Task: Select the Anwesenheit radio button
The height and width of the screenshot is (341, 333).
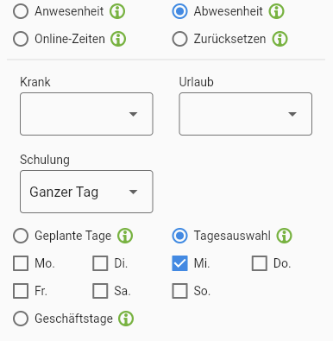Action: 21,11
